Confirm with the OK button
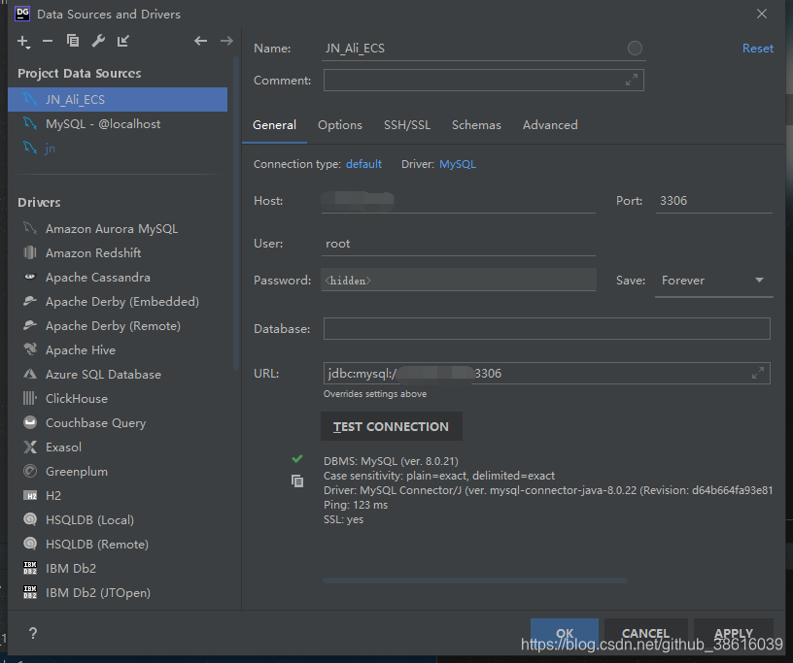Image resolution: width=793 pixels, height=663 pixels. tap(565, 633)
